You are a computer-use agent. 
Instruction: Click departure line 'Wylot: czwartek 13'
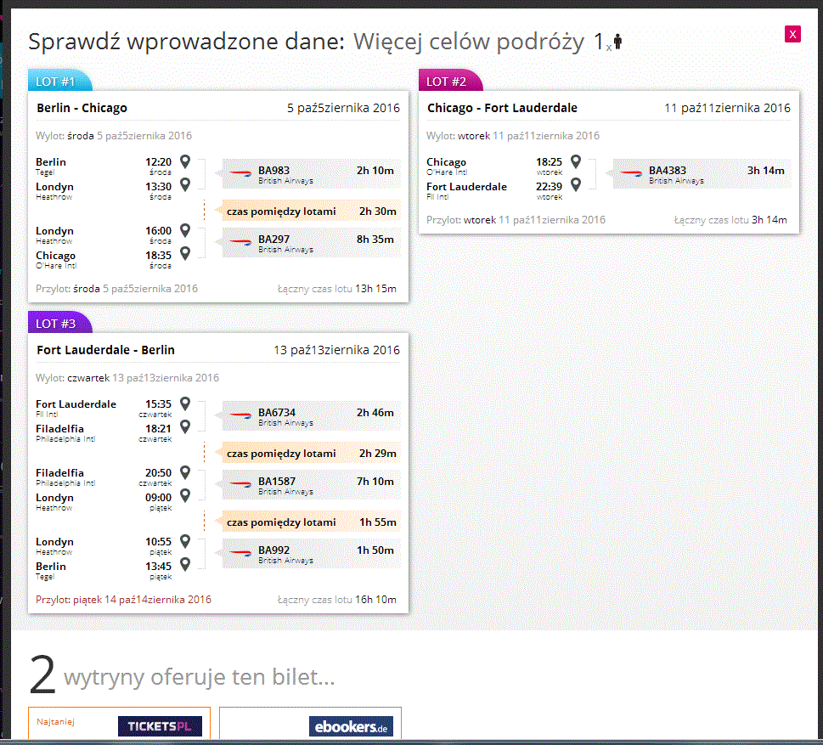127,377
